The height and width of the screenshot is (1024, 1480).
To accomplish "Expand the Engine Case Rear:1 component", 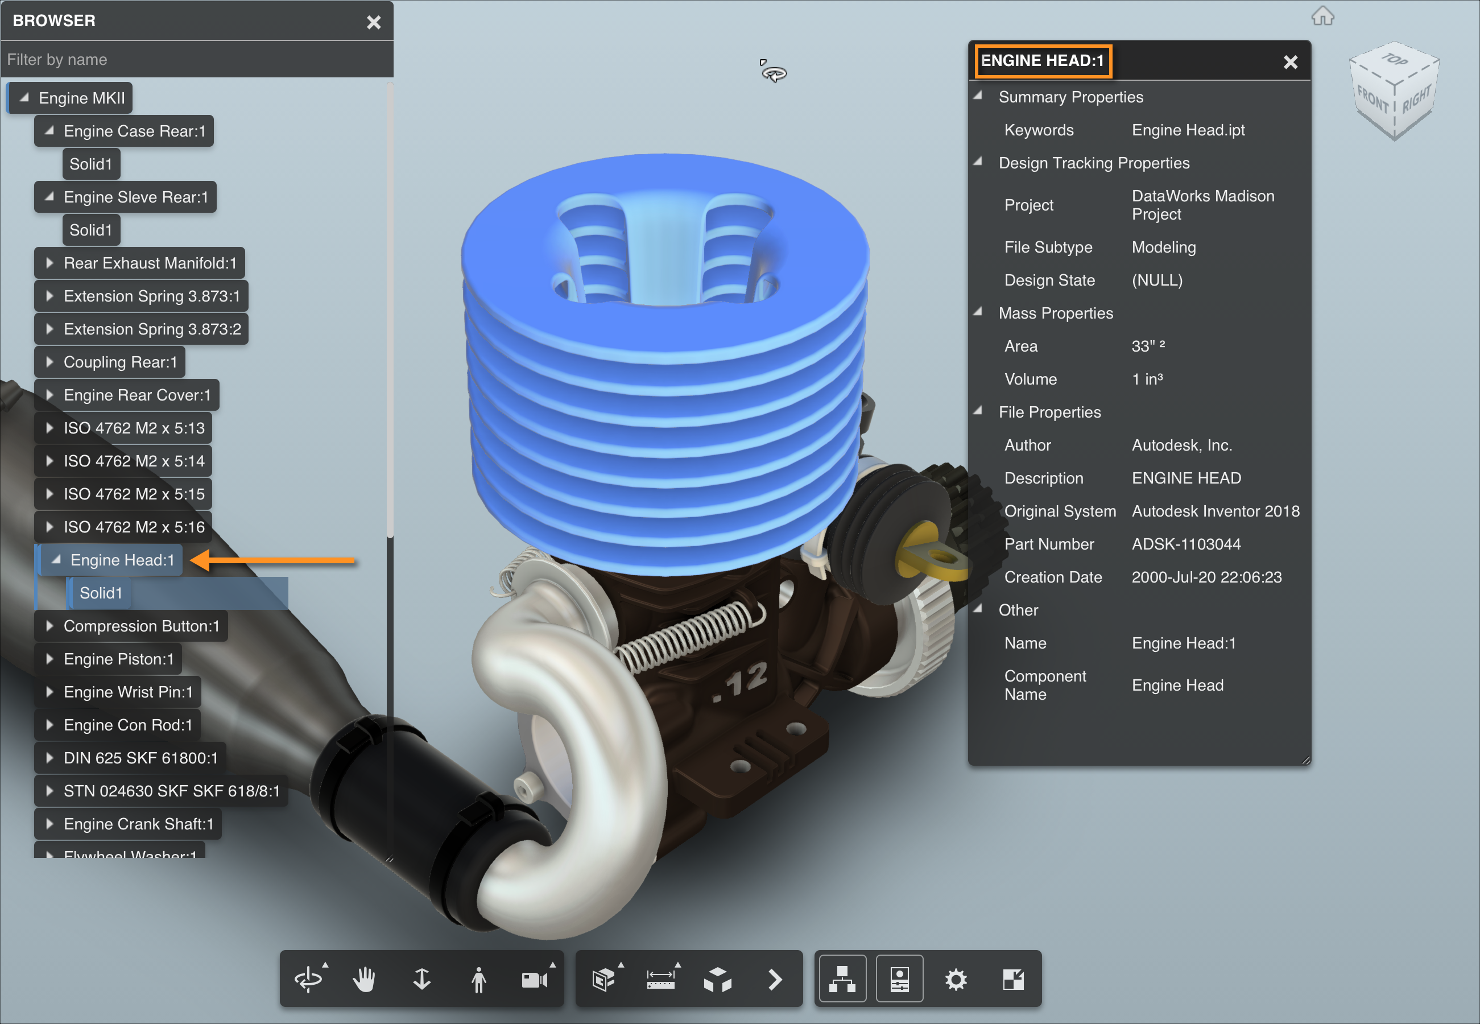I will (x=44, y=130).
